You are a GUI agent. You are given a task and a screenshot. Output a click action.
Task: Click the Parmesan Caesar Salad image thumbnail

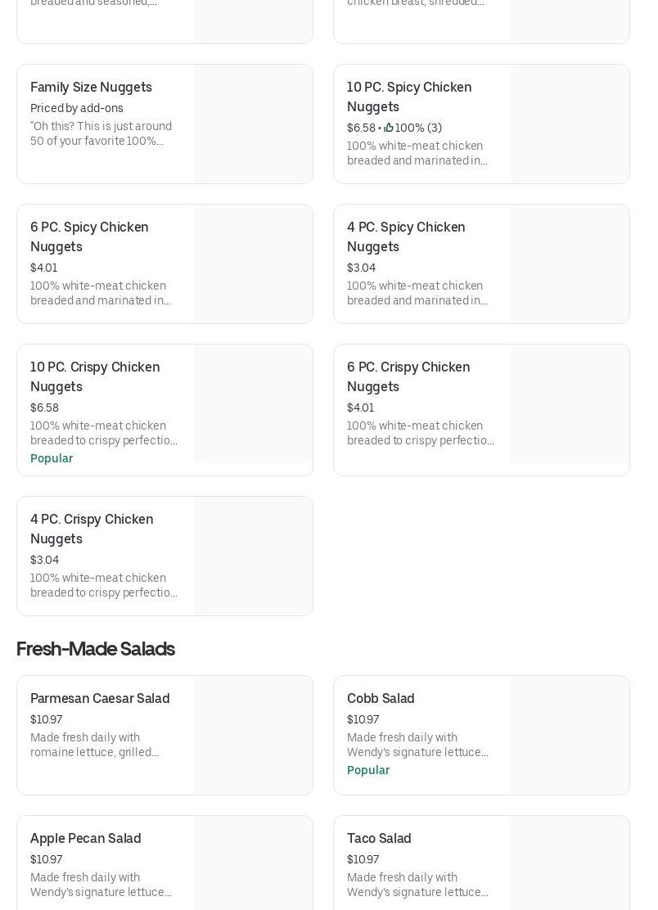tap(253, 735)
